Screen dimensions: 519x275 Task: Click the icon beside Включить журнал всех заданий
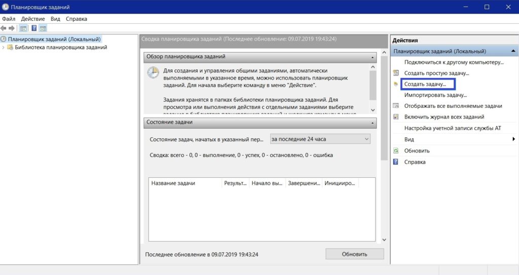(396, 117)
